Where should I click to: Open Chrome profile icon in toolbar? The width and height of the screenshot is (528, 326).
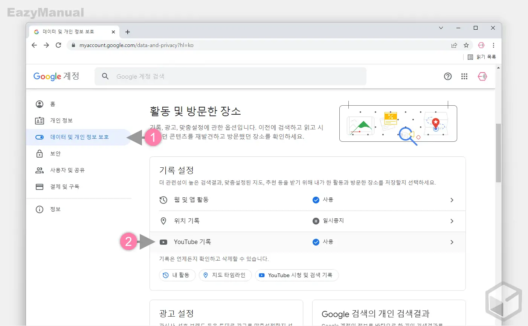(481, 45)
